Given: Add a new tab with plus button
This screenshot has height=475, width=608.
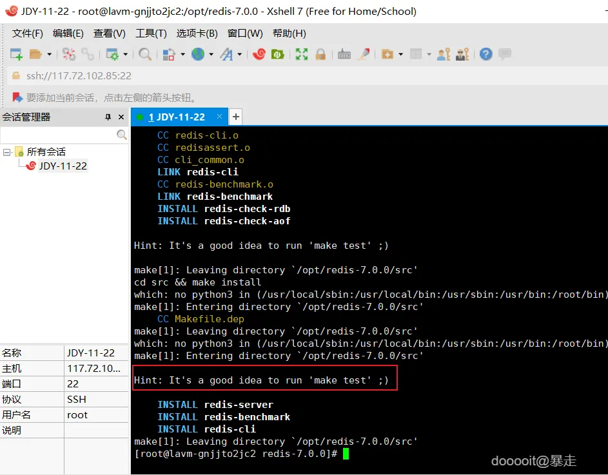Looking at the screenshot, I should pyautogui.click(x=236, y=117).
